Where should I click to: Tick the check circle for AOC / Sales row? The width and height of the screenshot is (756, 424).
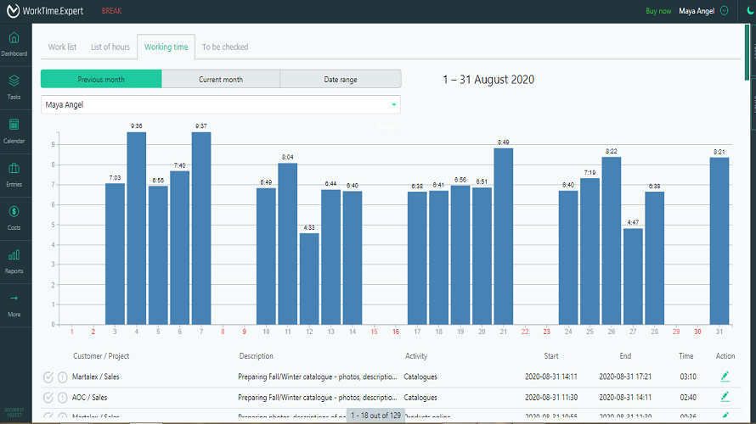[48, 397]
